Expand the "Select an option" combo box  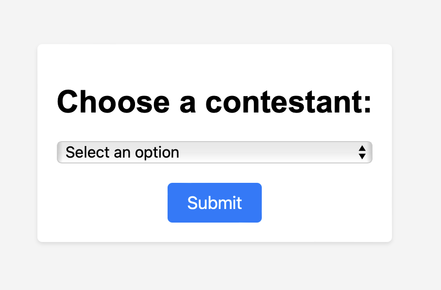(x=215, y=152)
